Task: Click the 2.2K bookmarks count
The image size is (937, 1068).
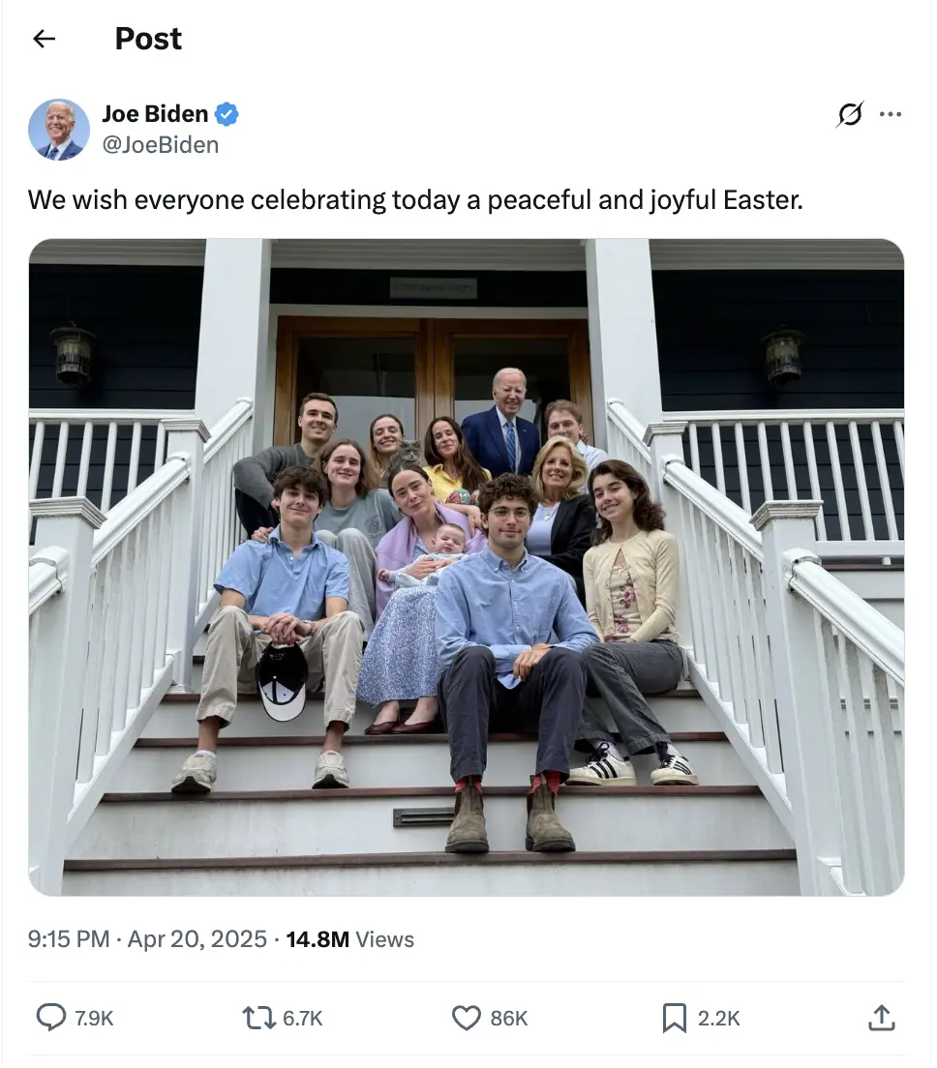Action: click(x=719, y=1018)
